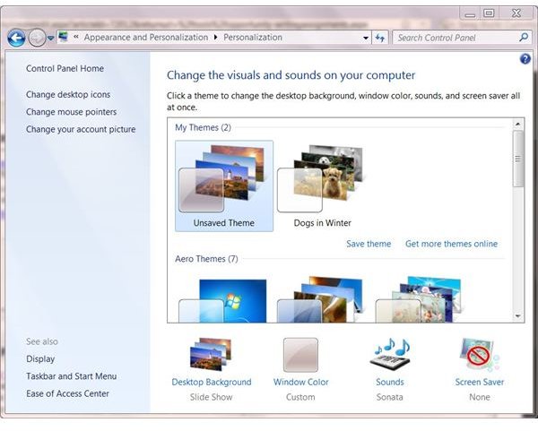Viewport: 538px width, 431px height.
Task: Open the Desktop Background icon
Action: pos(211,355)
